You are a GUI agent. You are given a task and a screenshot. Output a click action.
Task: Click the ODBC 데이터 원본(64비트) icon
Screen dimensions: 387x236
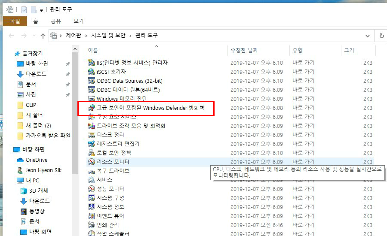92,90
